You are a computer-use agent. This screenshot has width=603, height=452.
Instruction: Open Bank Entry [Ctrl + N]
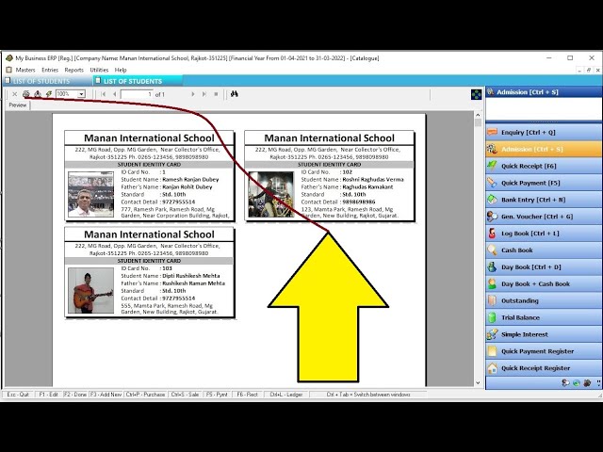[x=544, y=200]
